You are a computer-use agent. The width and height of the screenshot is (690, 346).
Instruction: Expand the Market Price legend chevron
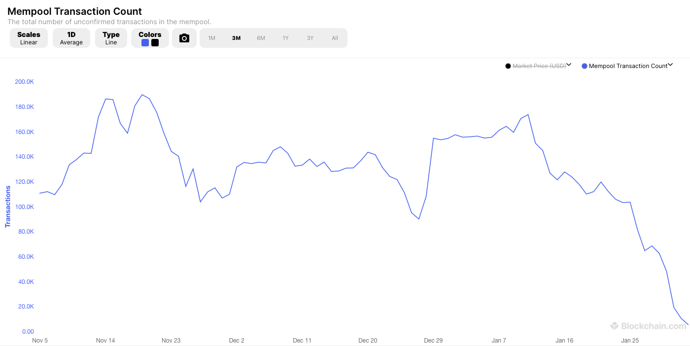pos(569,65)
